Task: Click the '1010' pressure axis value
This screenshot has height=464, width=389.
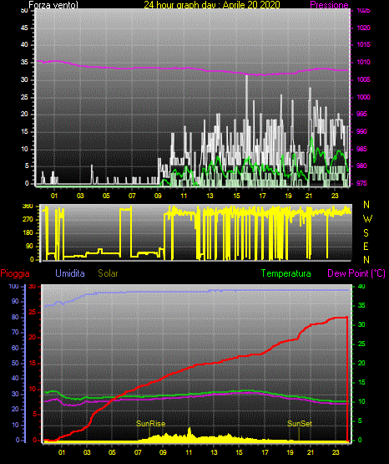Action: point(363,62)
